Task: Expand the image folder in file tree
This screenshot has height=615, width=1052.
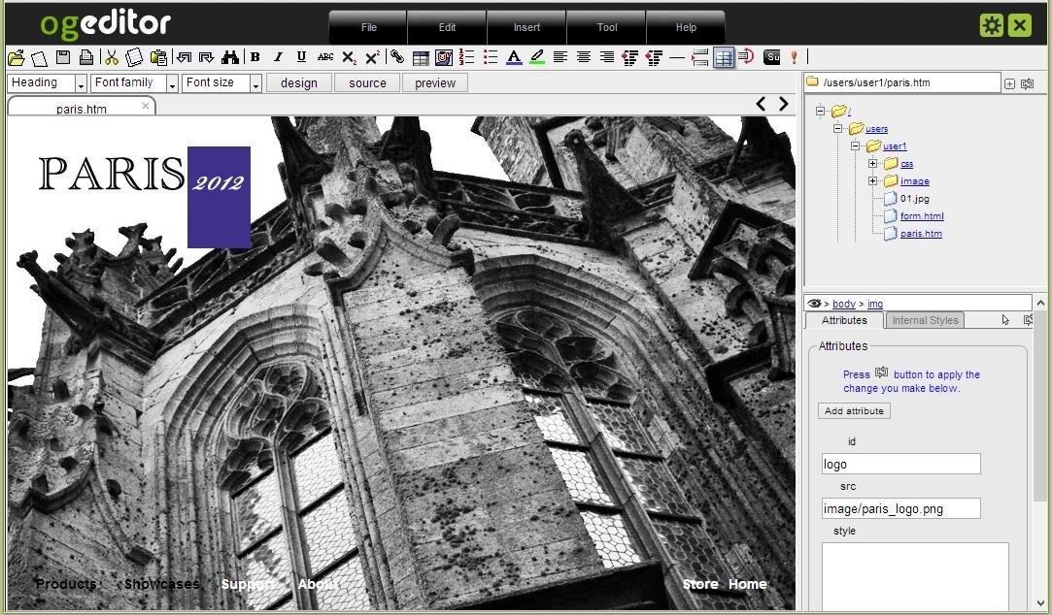Action: pyautogui.click(x=874, y=180)
